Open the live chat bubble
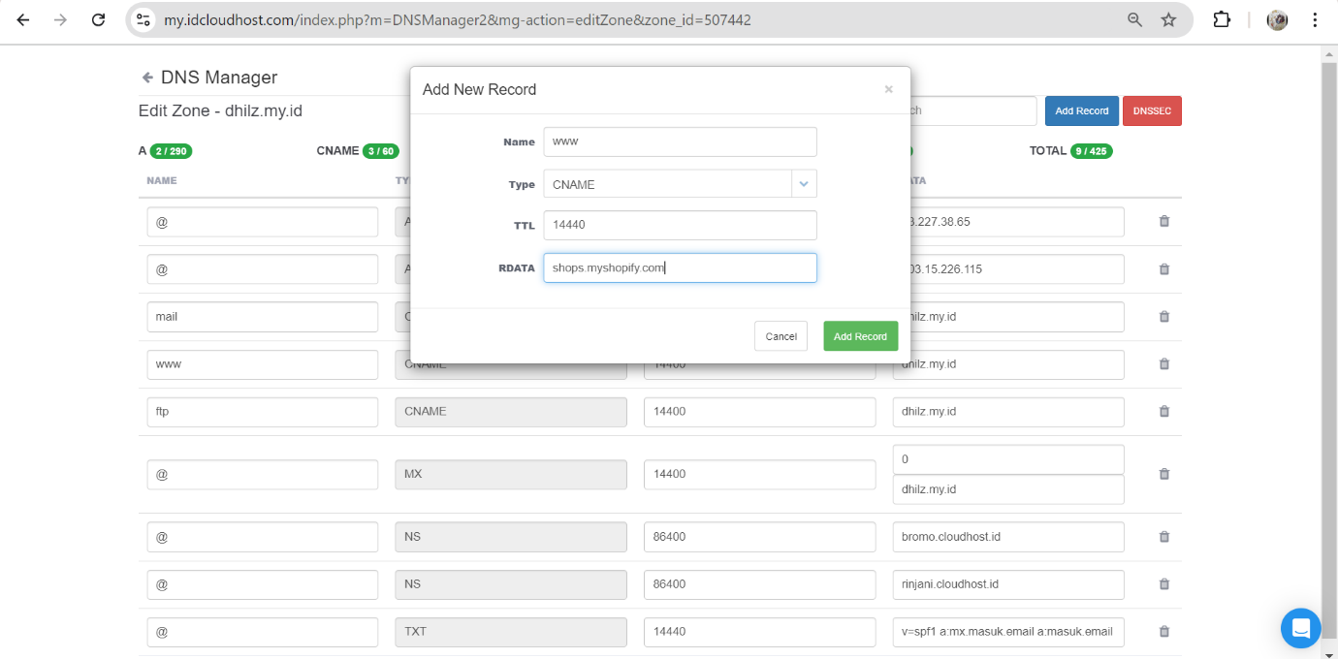 coord(1300,627)
